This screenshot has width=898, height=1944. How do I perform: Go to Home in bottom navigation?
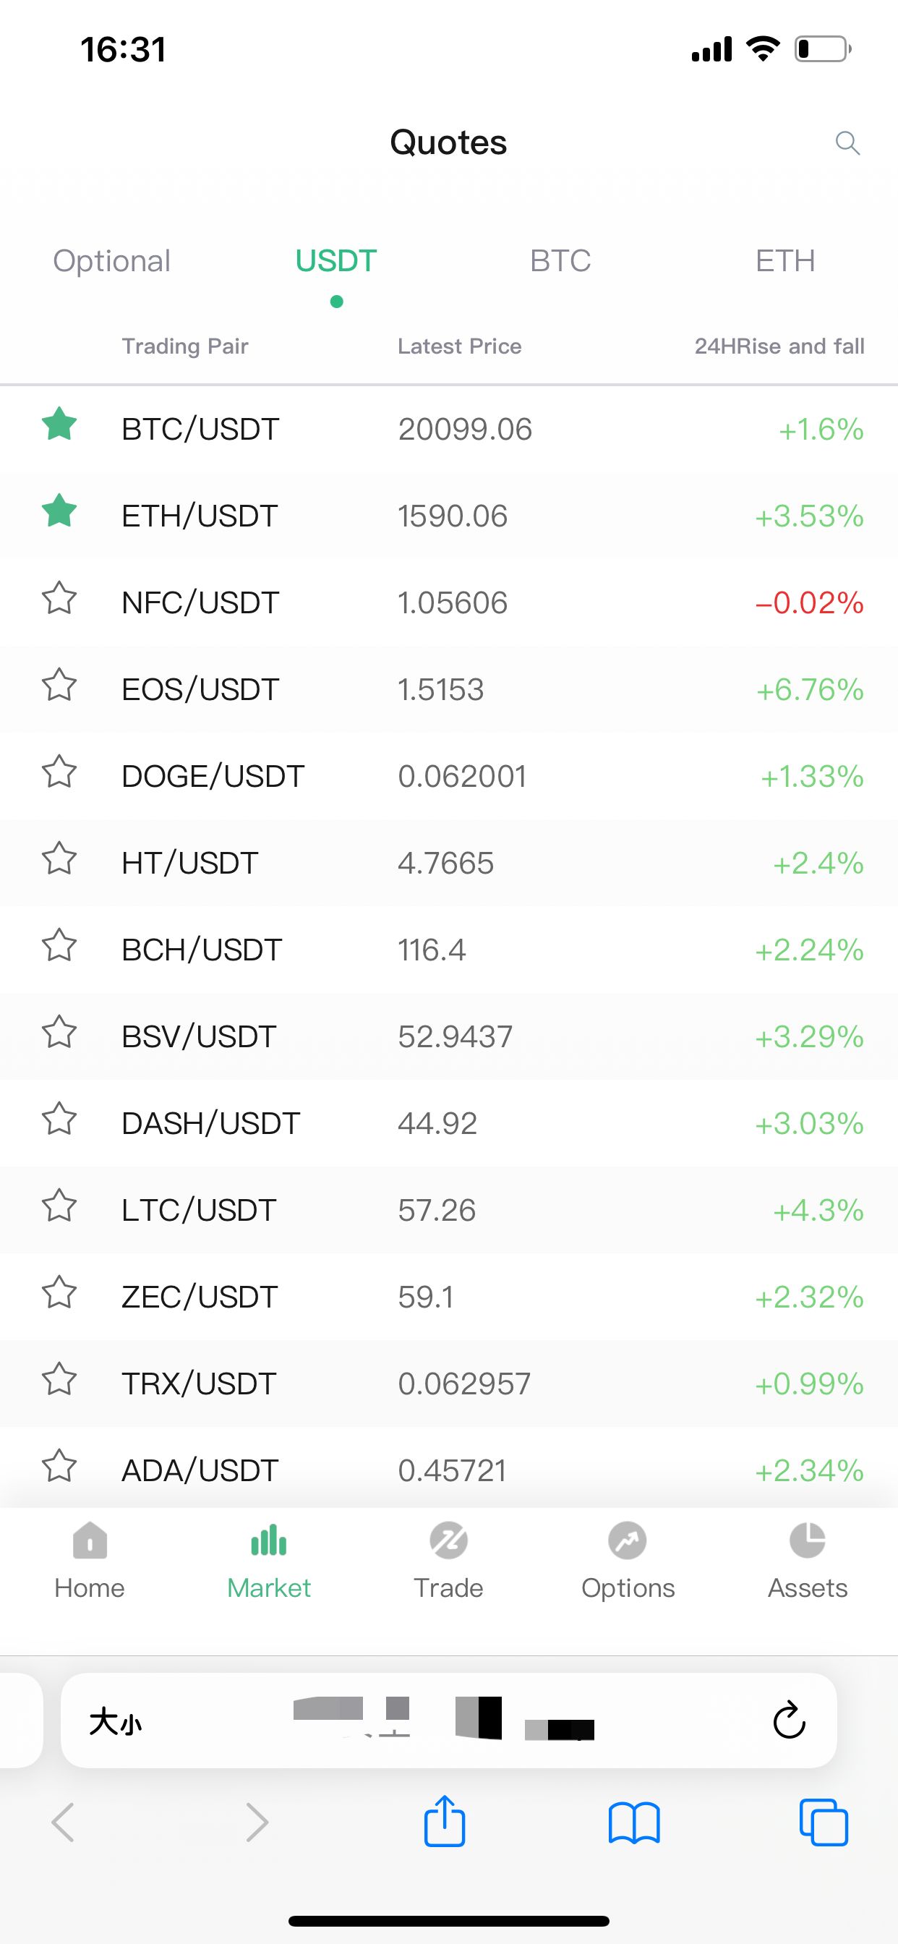tap(90, 1560)
